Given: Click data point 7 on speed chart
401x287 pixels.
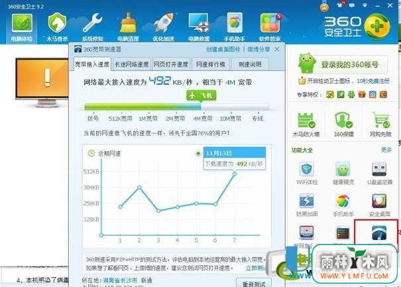Looking at the screenshot, I should click(x=235, y=174).
